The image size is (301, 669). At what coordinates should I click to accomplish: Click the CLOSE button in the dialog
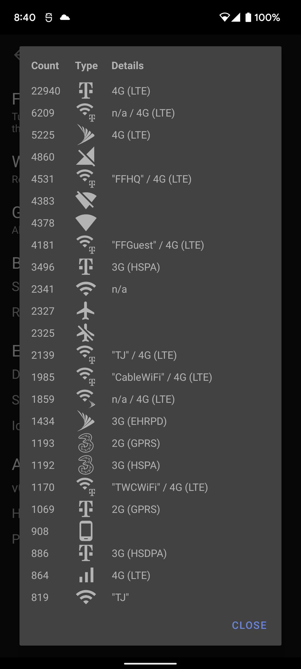point(249,625)
